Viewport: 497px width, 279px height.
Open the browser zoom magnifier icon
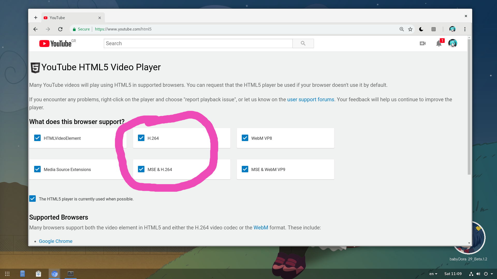[401, 29]
